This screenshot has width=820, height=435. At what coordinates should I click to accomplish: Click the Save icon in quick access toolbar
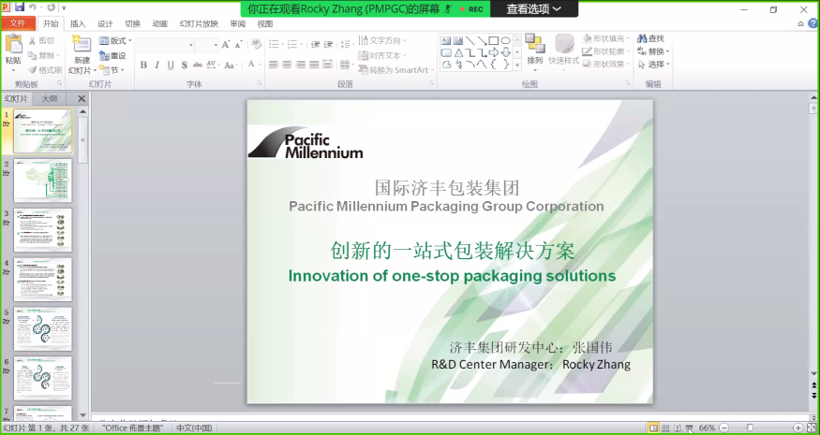pyautogui.click(x=20, y=7)
